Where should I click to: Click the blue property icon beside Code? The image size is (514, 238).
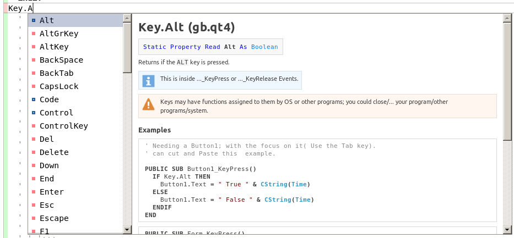[x=34, y=99]
